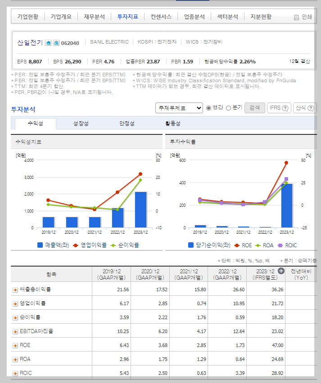Image resolution: width=321 pixels, height=383 pixels.
Task: Click the 2023/12 당기순이익 bar
Action: click(x=286, y=206)
